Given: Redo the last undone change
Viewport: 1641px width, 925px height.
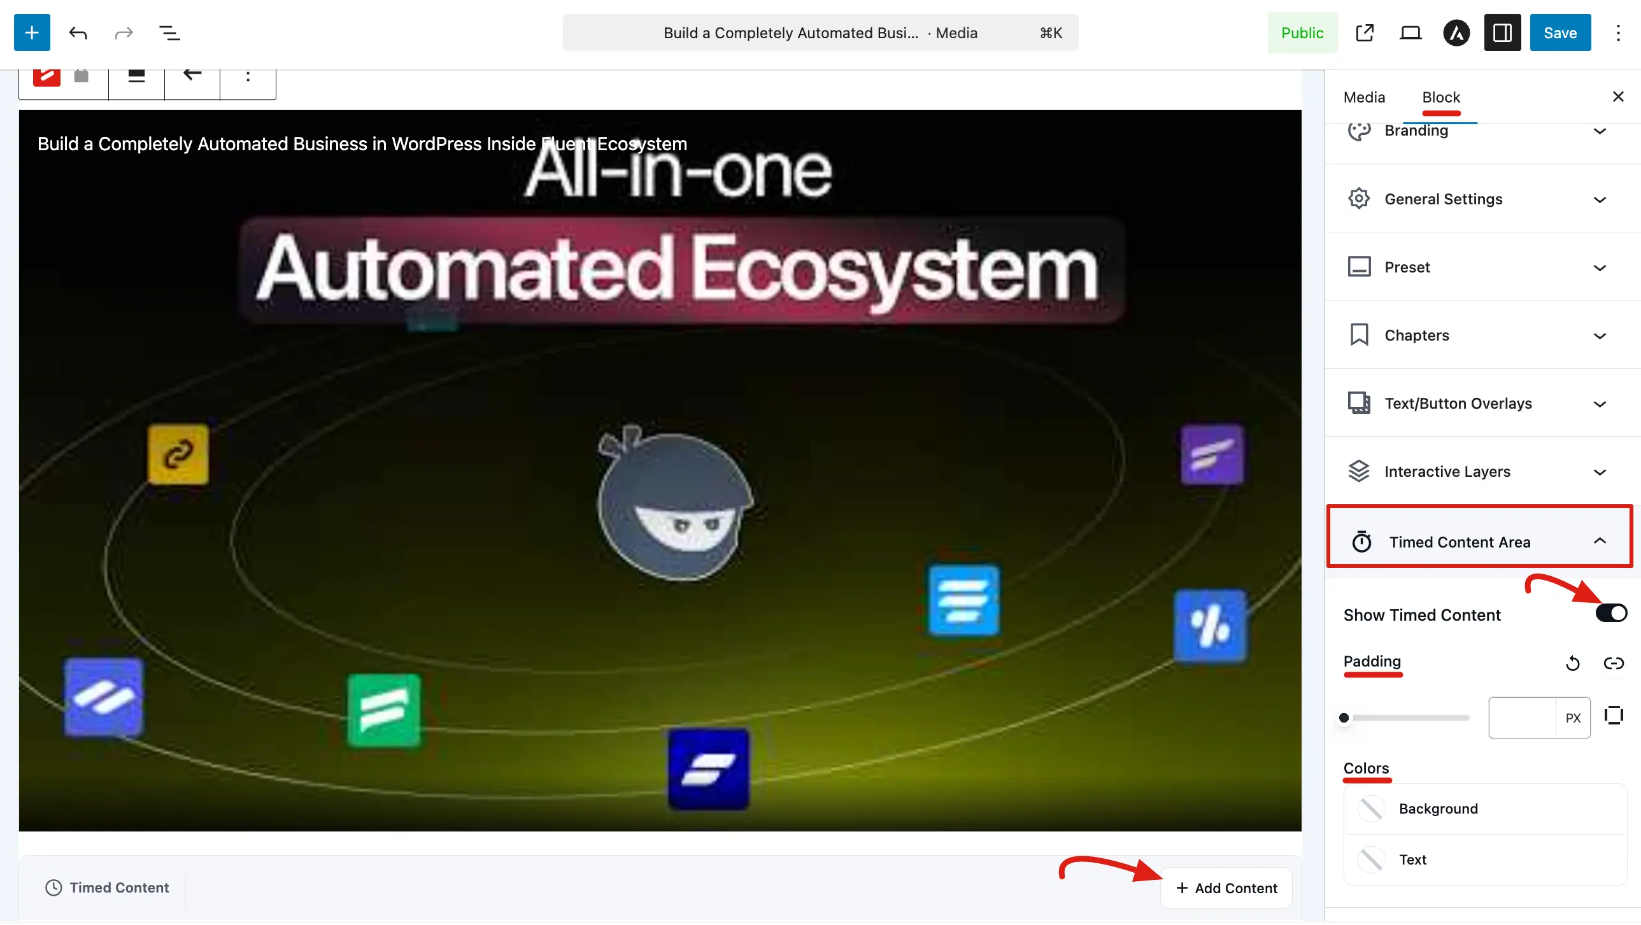Looking at the screenshot, I should [124, 32].
